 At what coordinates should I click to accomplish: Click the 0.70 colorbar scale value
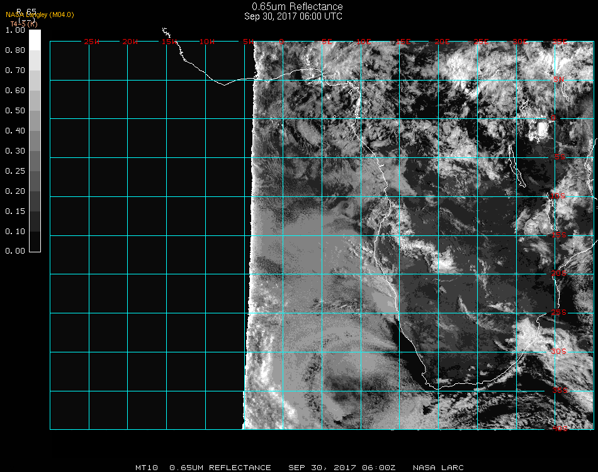click(x=15, y=70)
